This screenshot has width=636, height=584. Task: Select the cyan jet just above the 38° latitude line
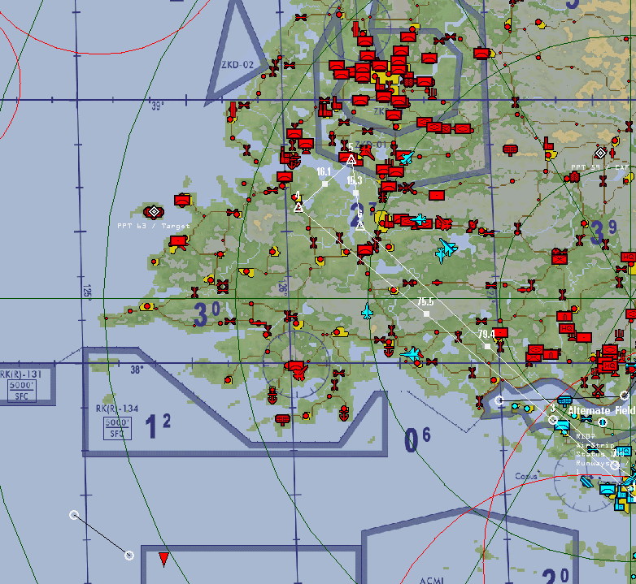(412, 353)
